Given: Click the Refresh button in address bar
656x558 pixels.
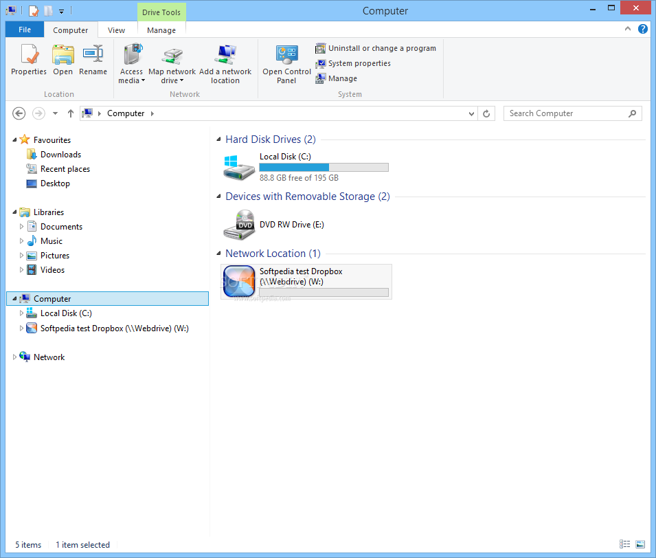Looking at the screenshot, I should [x=486, y=113].
